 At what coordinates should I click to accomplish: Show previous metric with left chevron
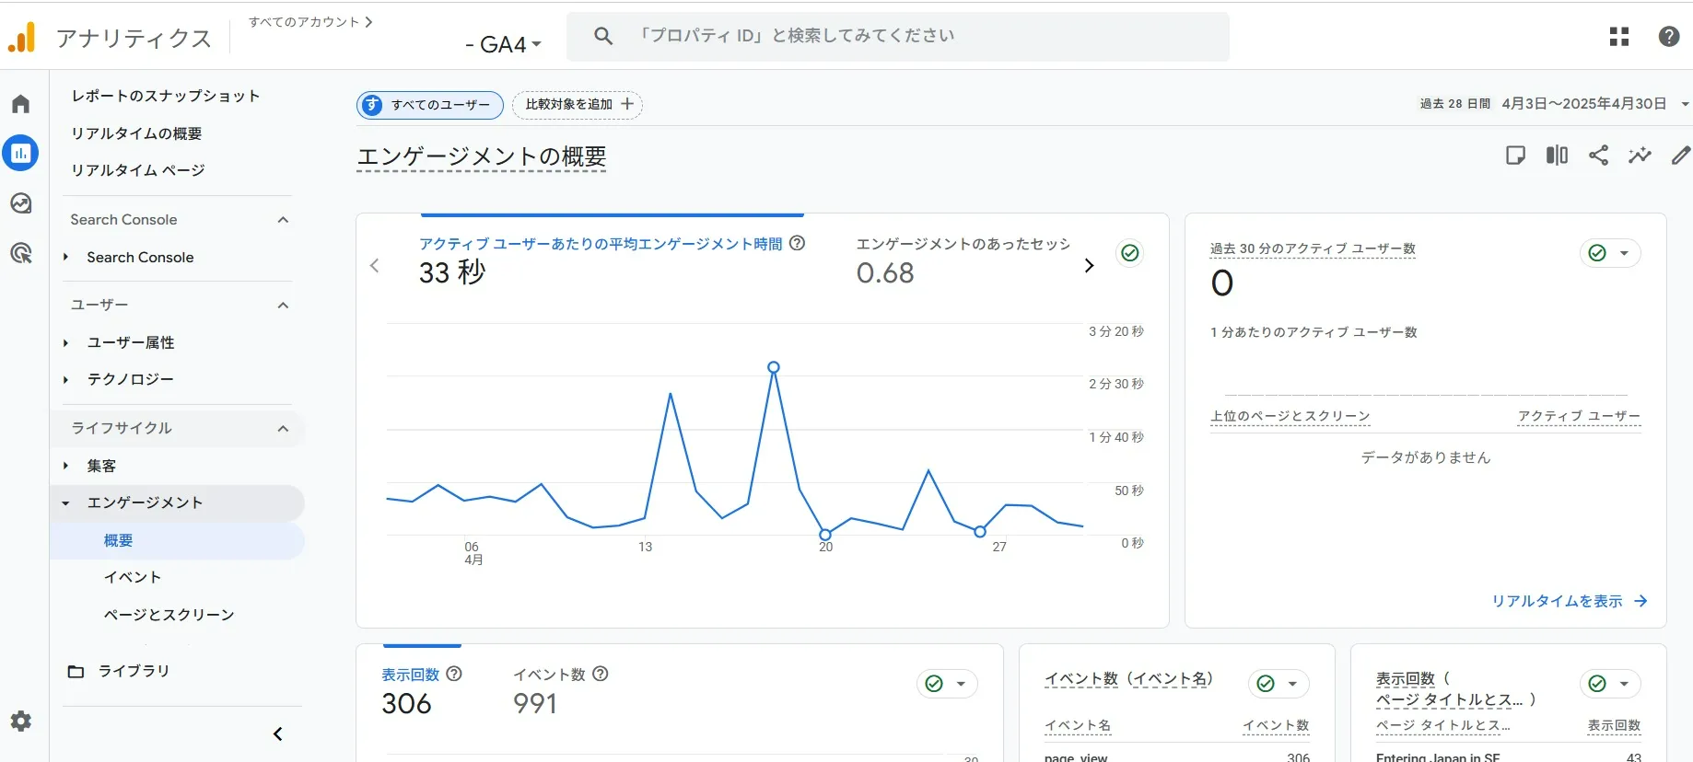tap(374, 265)
